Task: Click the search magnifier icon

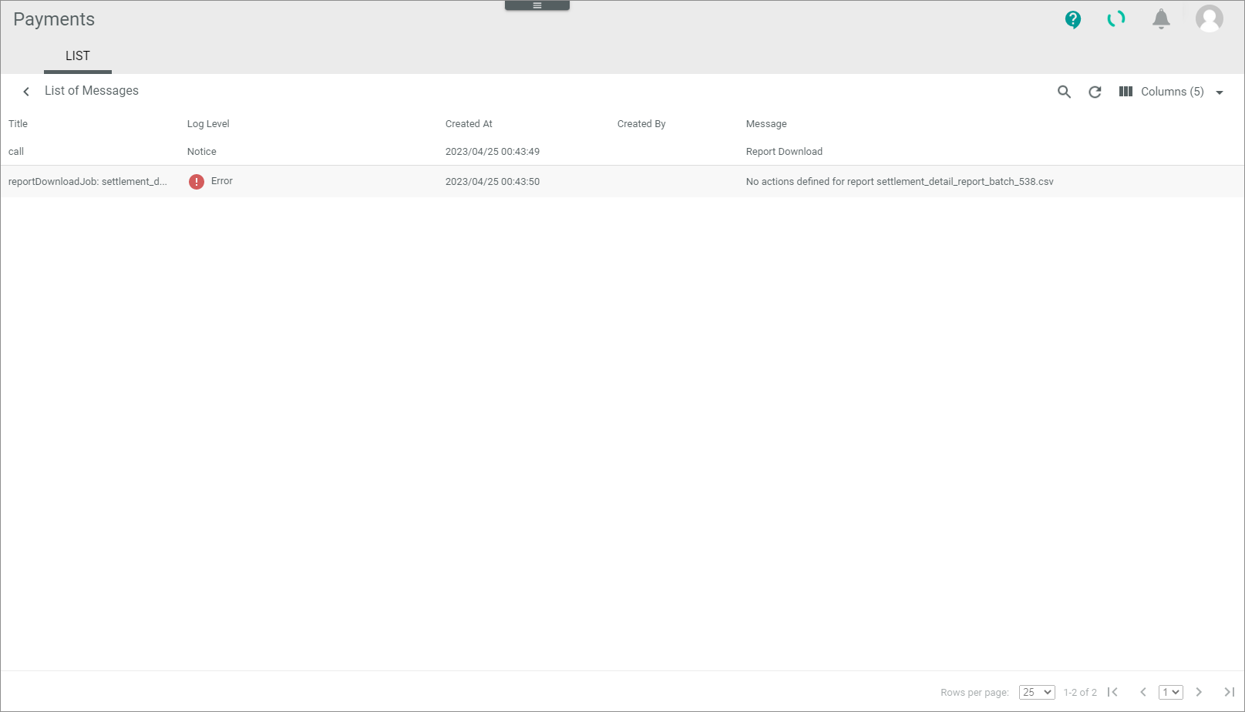Action: point(1064,92)
